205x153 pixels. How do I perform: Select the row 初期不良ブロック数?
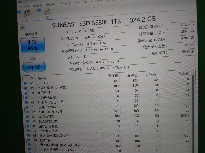[108, 111]
